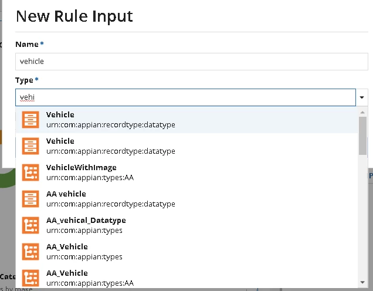Image resolution: width=373 pixels, height=291 pixels.
Task: Click the suggestion list scrollbar up arrow
Action: [362, 112]
